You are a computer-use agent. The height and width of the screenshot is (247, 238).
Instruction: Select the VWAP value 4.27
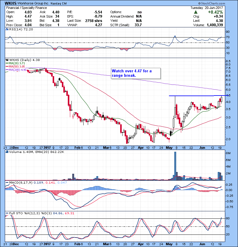pyautogui.click(x=98, y=25)
